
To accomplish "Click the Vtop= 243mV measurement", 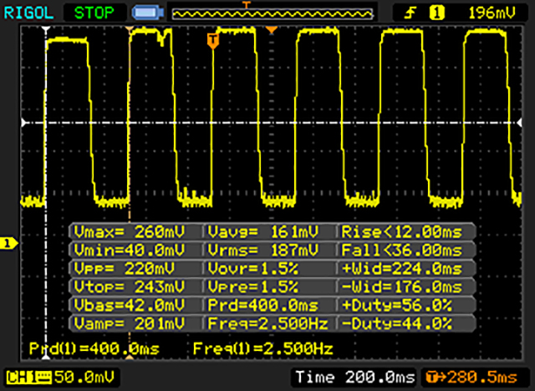I will (130, 287).
